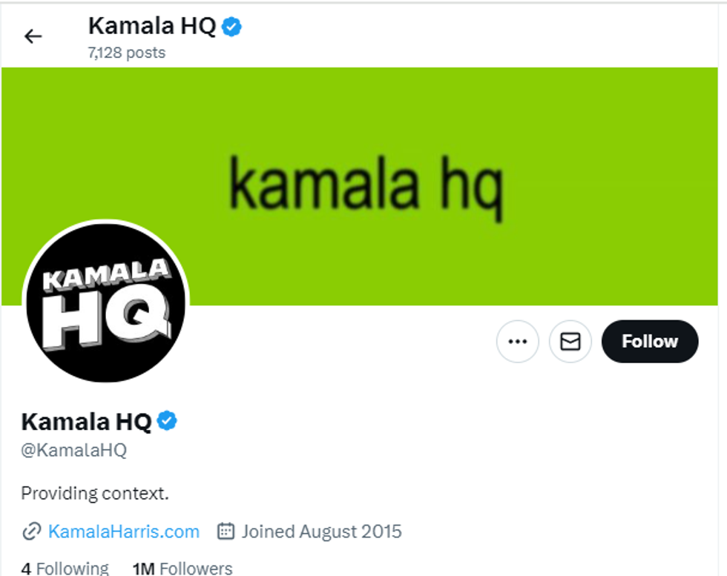Go back using the left arrow
727x576 pixels.
pyautogui.click(x=33, y=36)
